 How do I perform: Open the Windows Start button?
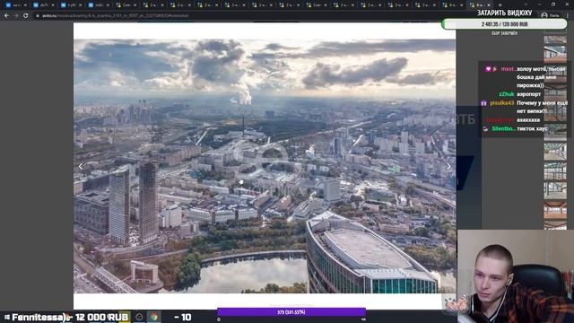[7, 317]
